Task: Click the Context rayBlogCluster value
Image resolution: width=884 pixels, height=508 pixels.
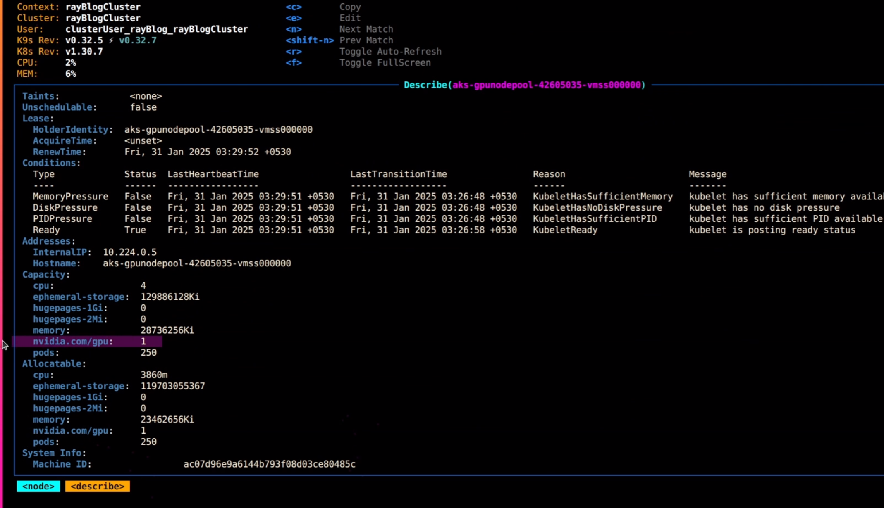Action: pos(103,7)
